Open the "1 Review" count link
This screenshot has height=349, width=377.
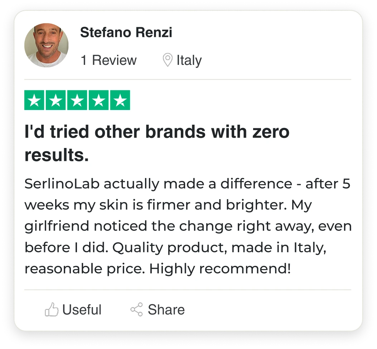108,60
